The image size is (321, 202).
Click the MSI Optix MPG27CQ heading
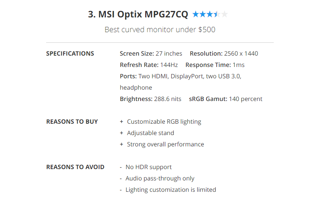[x=138, y=15]
